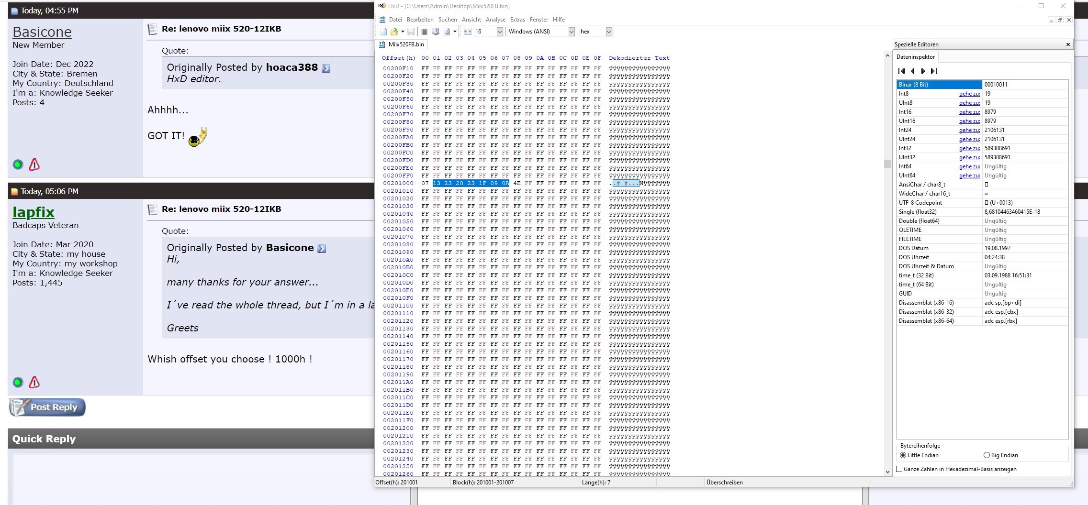Click the bytes-per-row width icon in HxD

468,32
